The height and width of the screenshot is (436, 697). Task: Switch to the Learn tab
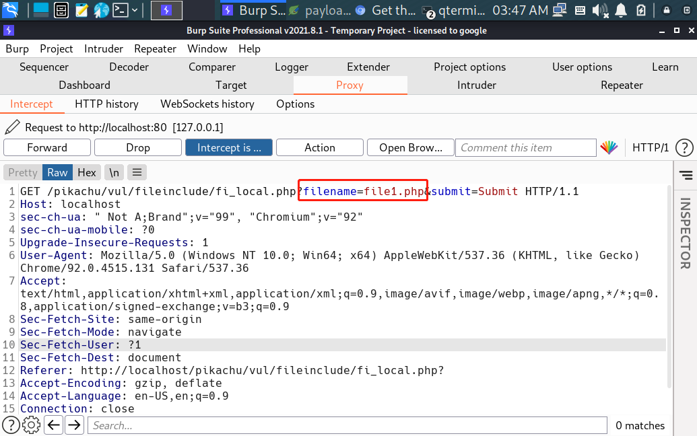(665, 67)
